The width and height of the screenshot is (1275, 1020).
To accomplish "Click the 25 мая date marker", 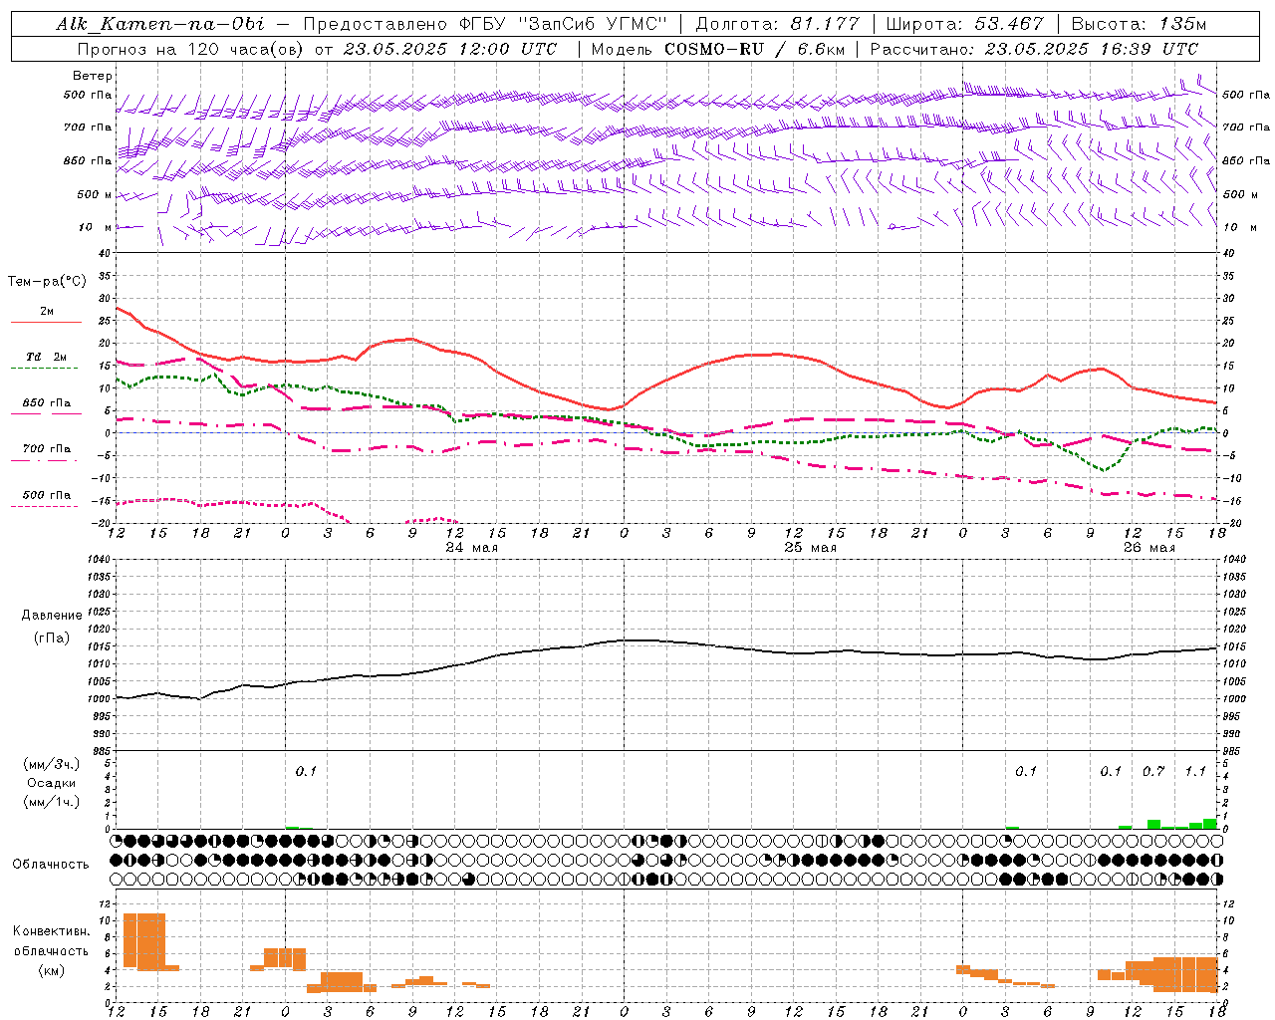I will pyautogui.click(x=811, y=548).
